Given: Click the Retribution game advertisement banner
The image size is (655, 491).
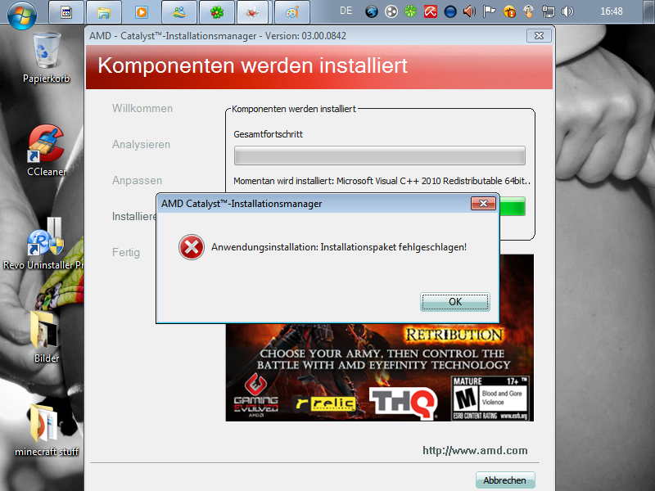Looking at the screenshot, I should (x=379, y=372).
